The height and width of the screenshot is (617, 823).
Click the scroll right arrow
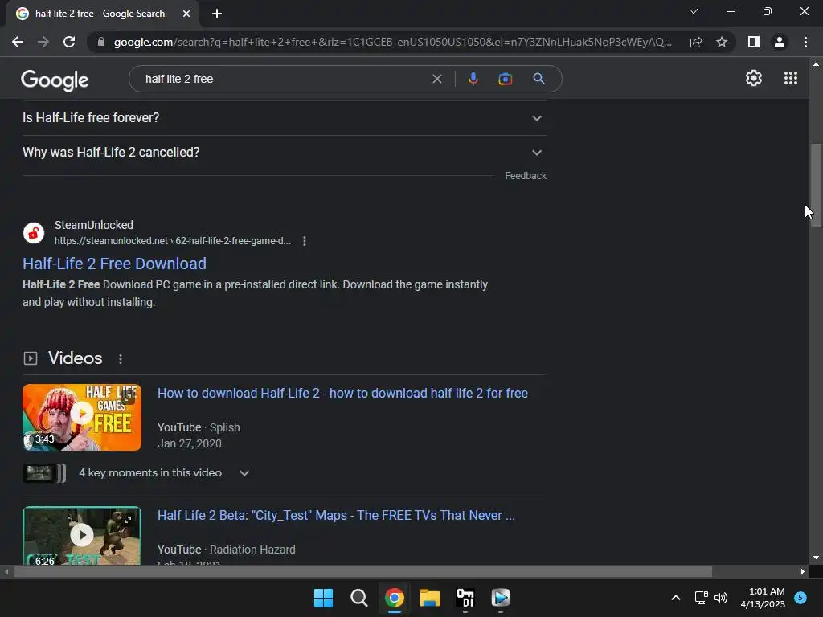(803, 571)
